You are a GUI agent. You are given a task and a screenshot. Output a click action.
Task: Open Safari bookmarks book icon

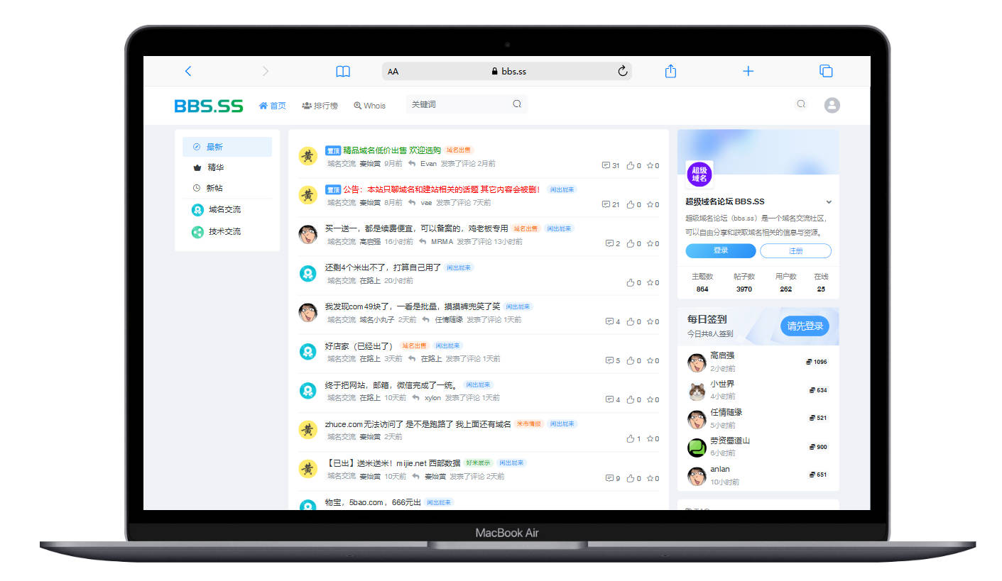pos(343,71)
